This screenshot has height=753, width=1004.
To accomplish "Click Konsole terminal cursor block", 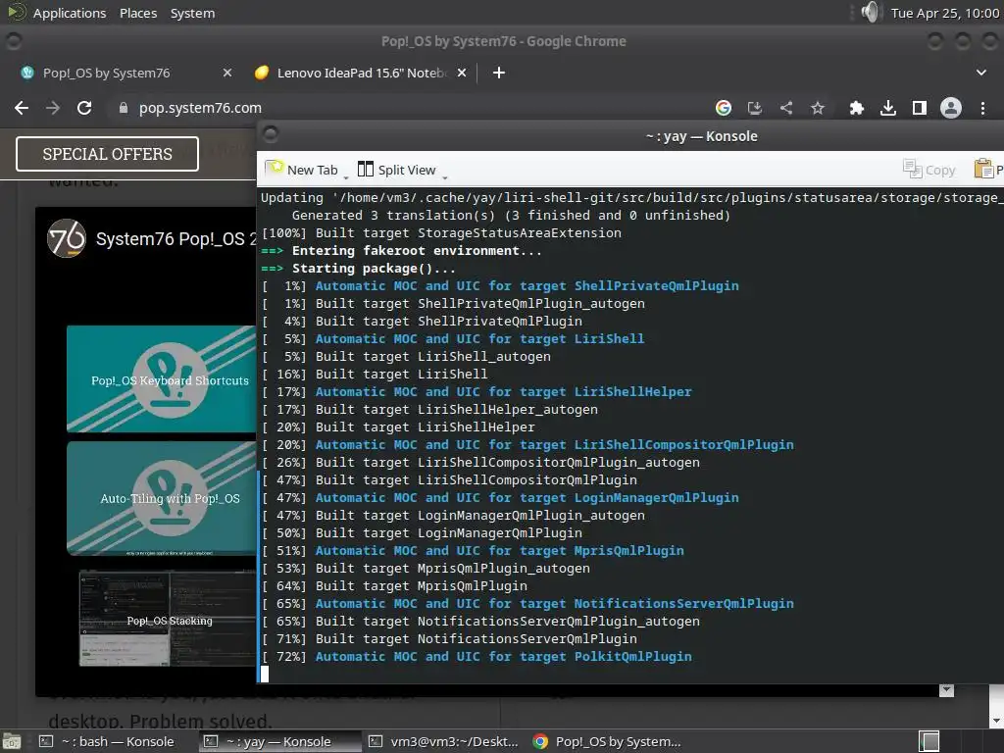I will coord(265,674).
